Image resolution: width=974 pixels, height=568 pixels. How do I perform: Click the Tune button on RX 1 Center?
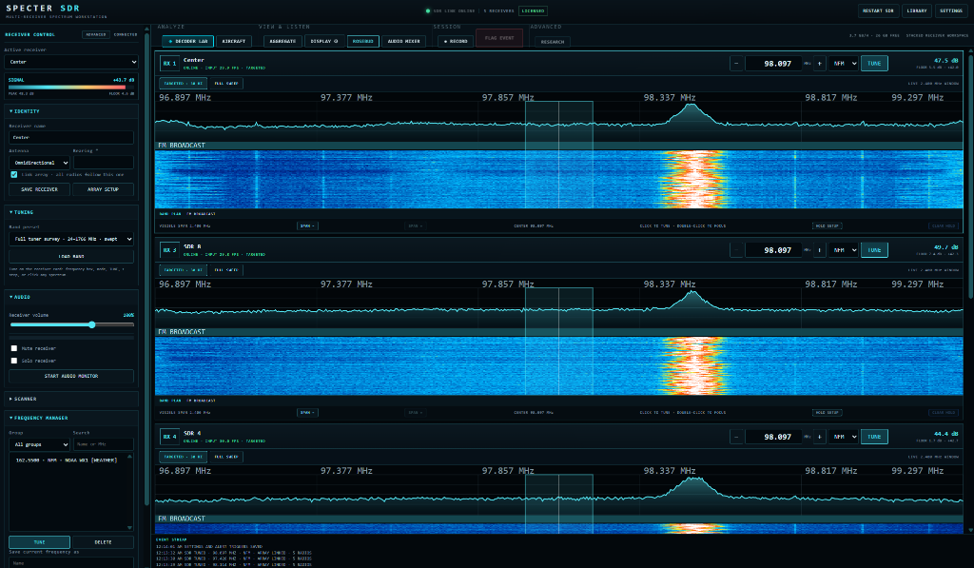tap(874, 64)
